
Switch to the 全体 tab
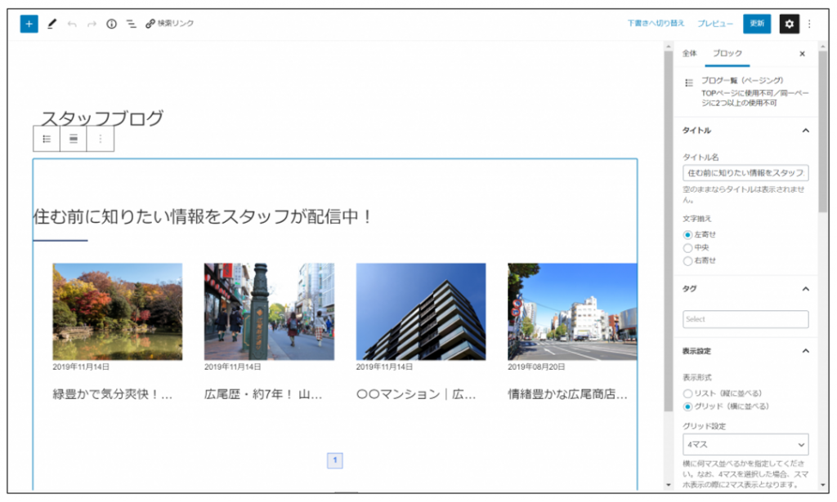(690, 54)
